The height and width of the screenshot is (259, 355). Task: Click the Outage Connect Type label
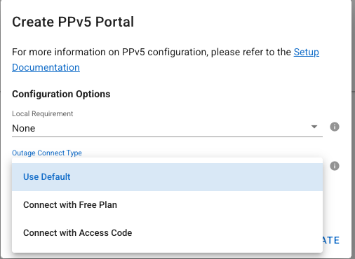click(x=47, y=153)
